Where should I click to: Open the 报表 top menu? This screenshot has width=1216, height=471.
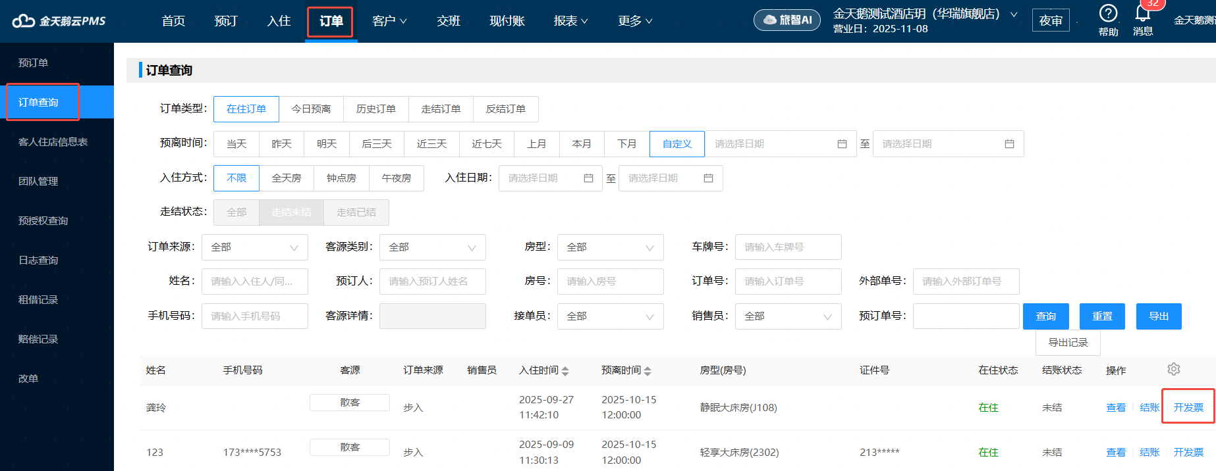click(570, 21)
